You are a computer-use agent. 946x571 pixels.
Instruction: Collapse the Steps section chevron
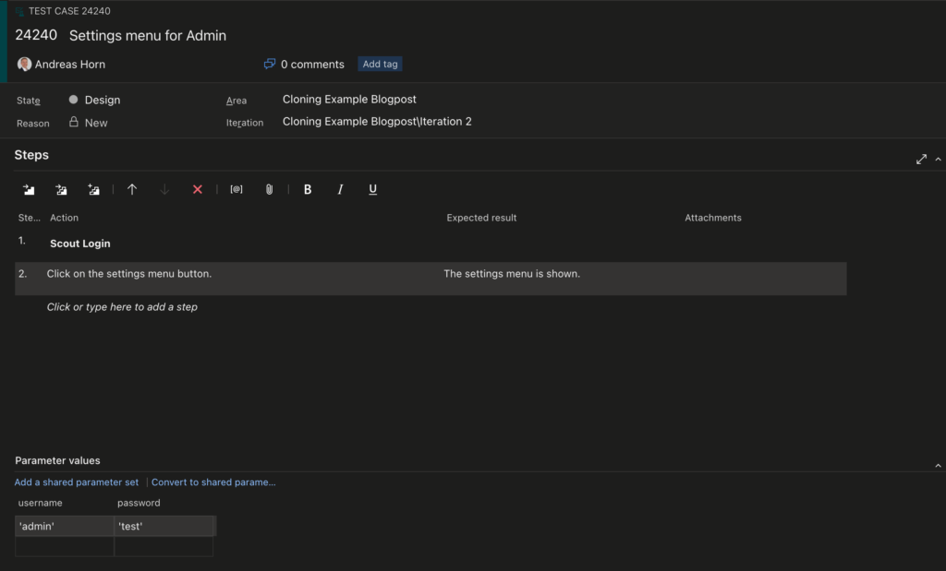pyautogui.click(x=939, y=159)
